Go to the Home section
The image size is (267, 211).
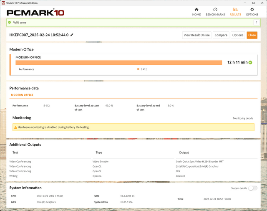tap(196, 12)
